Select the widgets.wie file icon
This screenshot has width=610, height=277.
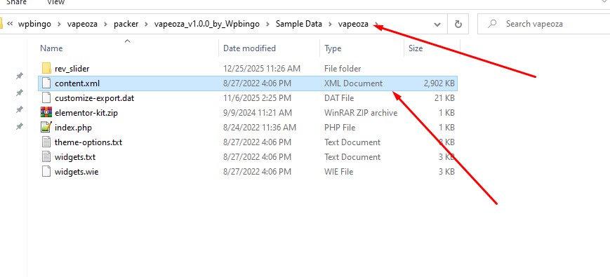[x=46, y=171]
